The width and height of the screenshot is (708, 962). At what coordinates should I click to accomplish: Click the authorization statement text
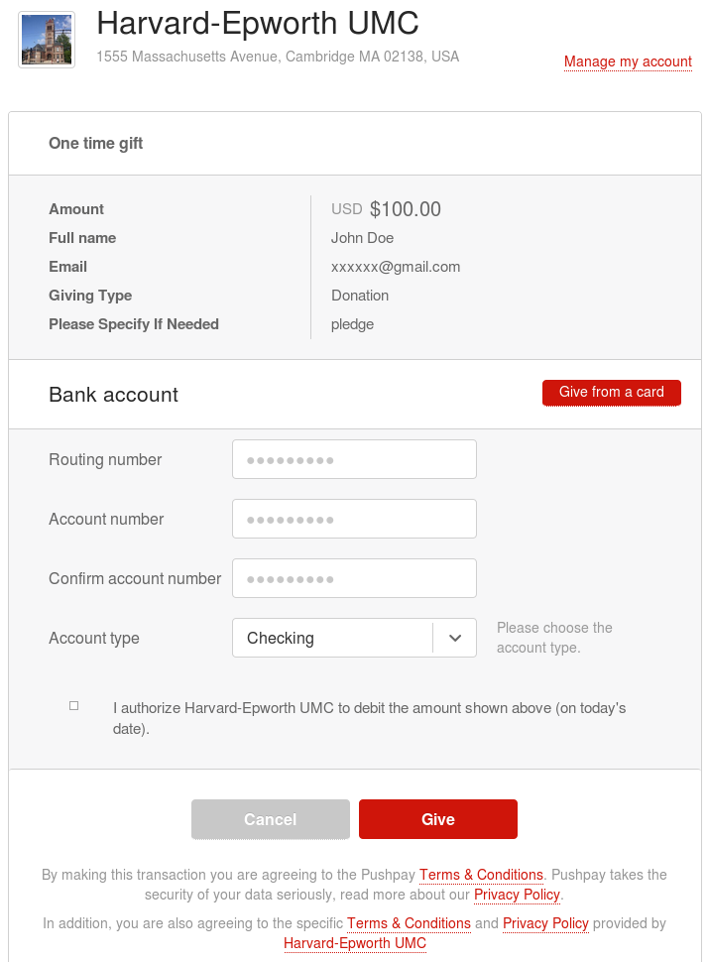[x=369, y=718]
